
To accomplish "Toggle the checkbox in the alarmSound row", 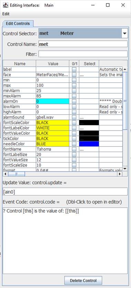I will pyautogui.click(x=74, y=117).
